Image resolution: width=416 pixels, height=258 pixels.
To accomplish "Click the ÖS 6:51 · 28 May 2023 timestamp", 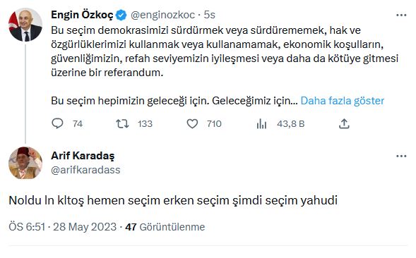I will pos(63,227).
